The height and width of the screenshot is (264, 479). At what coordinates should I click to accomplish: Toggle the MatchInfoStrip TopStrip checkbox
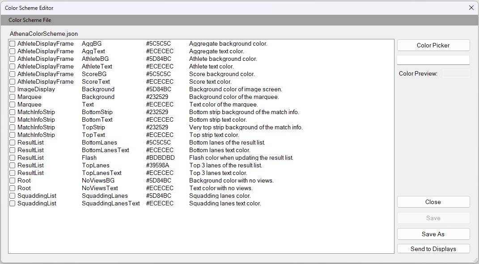click(13, 128)
